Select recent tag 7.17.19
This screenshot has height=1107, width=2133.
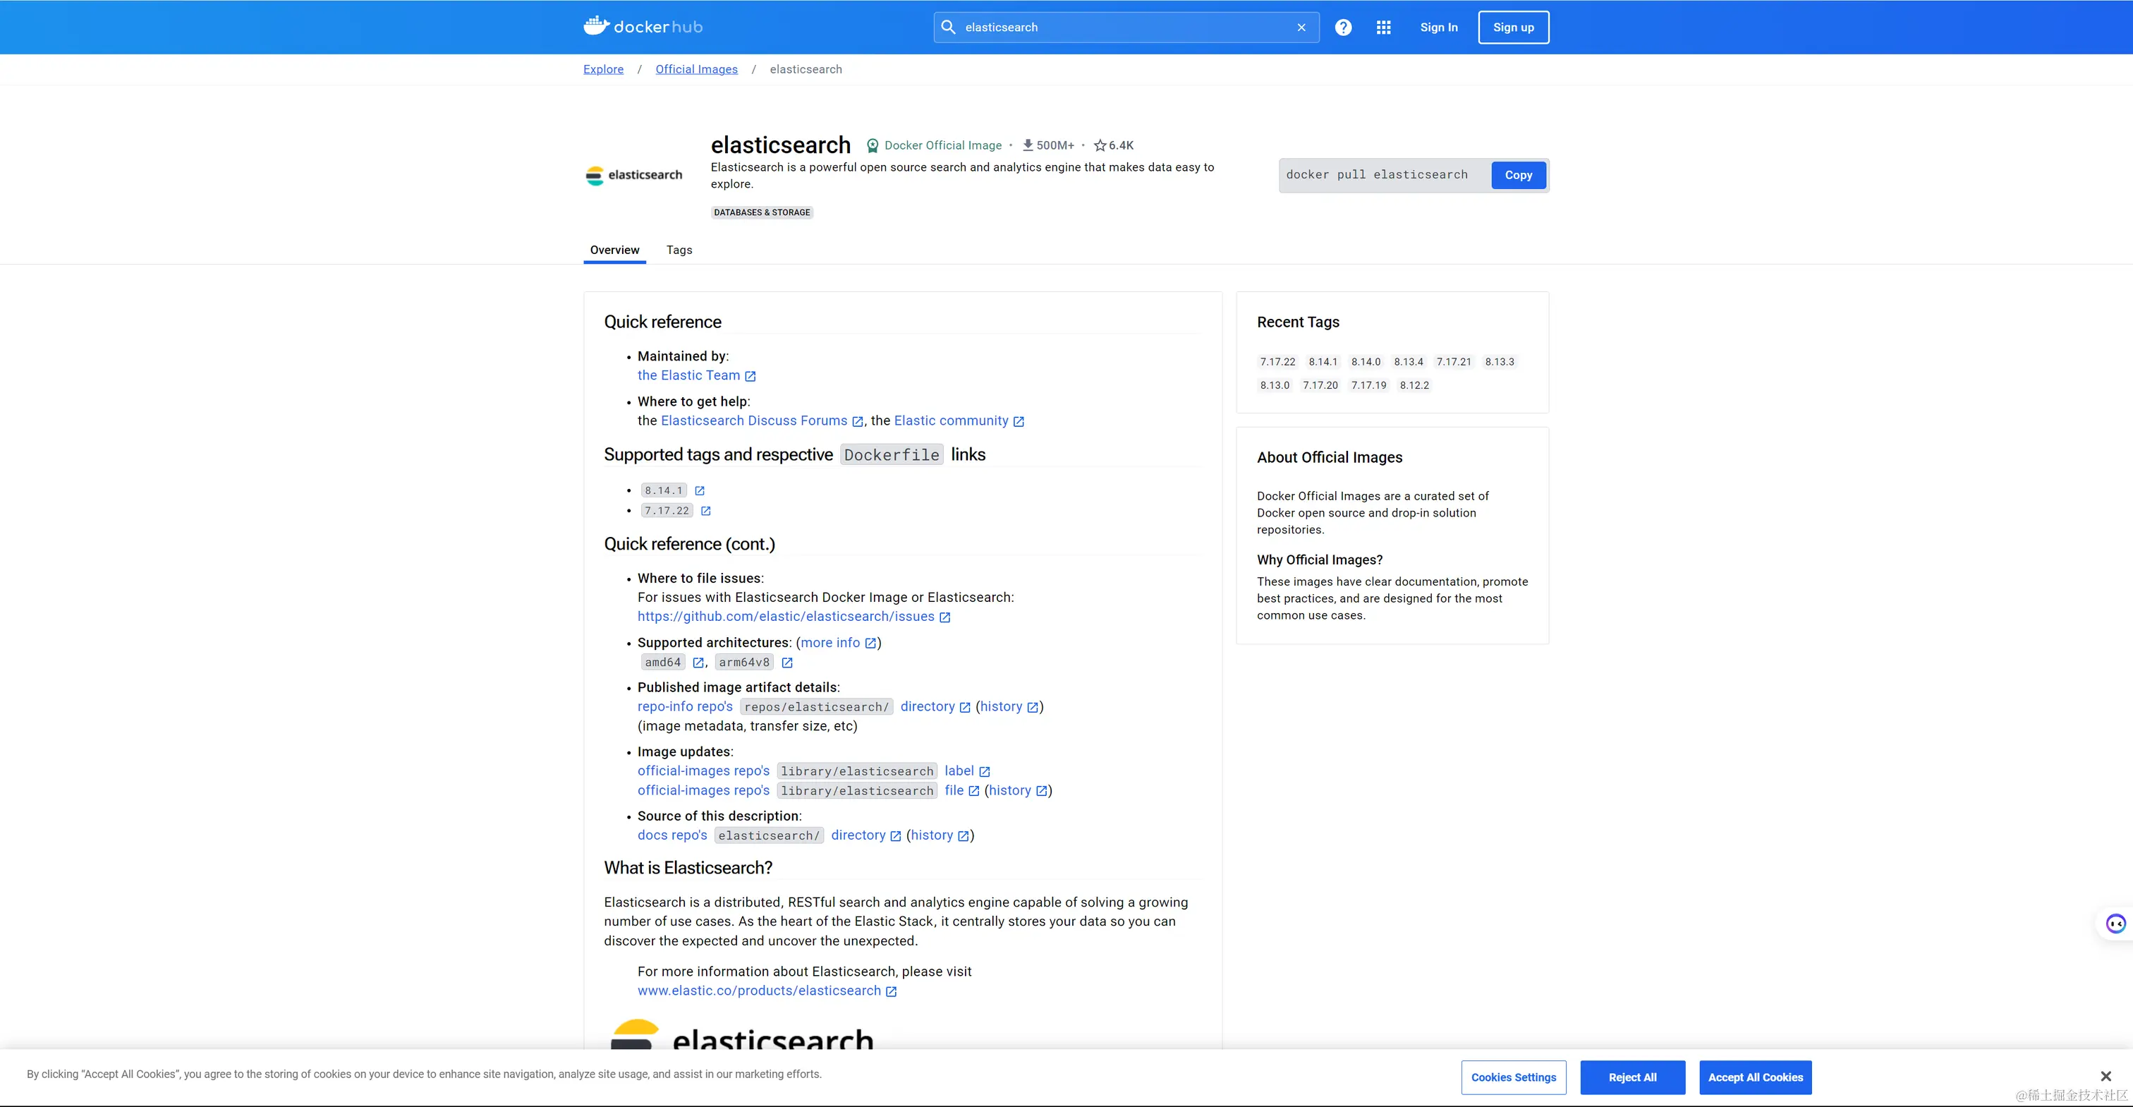(x=1368, y=386)
